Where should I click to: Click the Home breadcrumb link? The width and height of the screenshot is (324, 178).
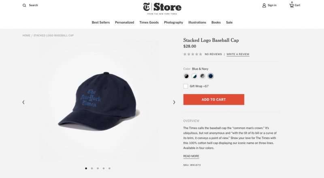pos(26,35)
